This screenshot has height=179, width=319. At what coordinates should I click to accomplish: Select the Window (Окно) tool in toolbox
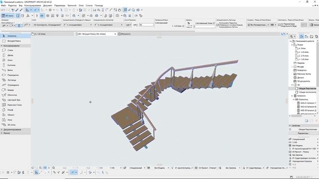coord(15,60)
